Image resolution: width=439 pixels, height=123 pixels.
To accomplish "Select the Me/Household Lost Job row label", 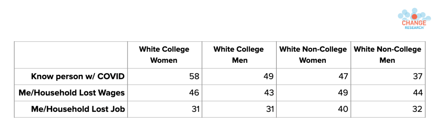I will pyautogui.click(x=78, y=109).
